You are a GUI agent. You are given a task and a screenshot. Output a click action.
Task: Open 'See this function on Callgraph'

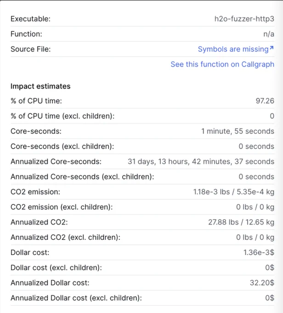[x=222, y=64]
